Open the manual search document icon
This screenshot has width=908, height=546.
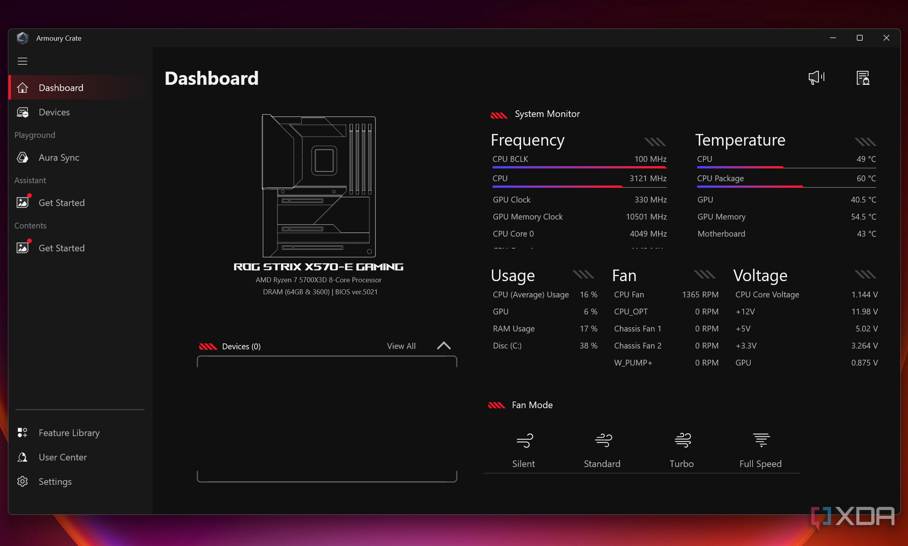863,77
